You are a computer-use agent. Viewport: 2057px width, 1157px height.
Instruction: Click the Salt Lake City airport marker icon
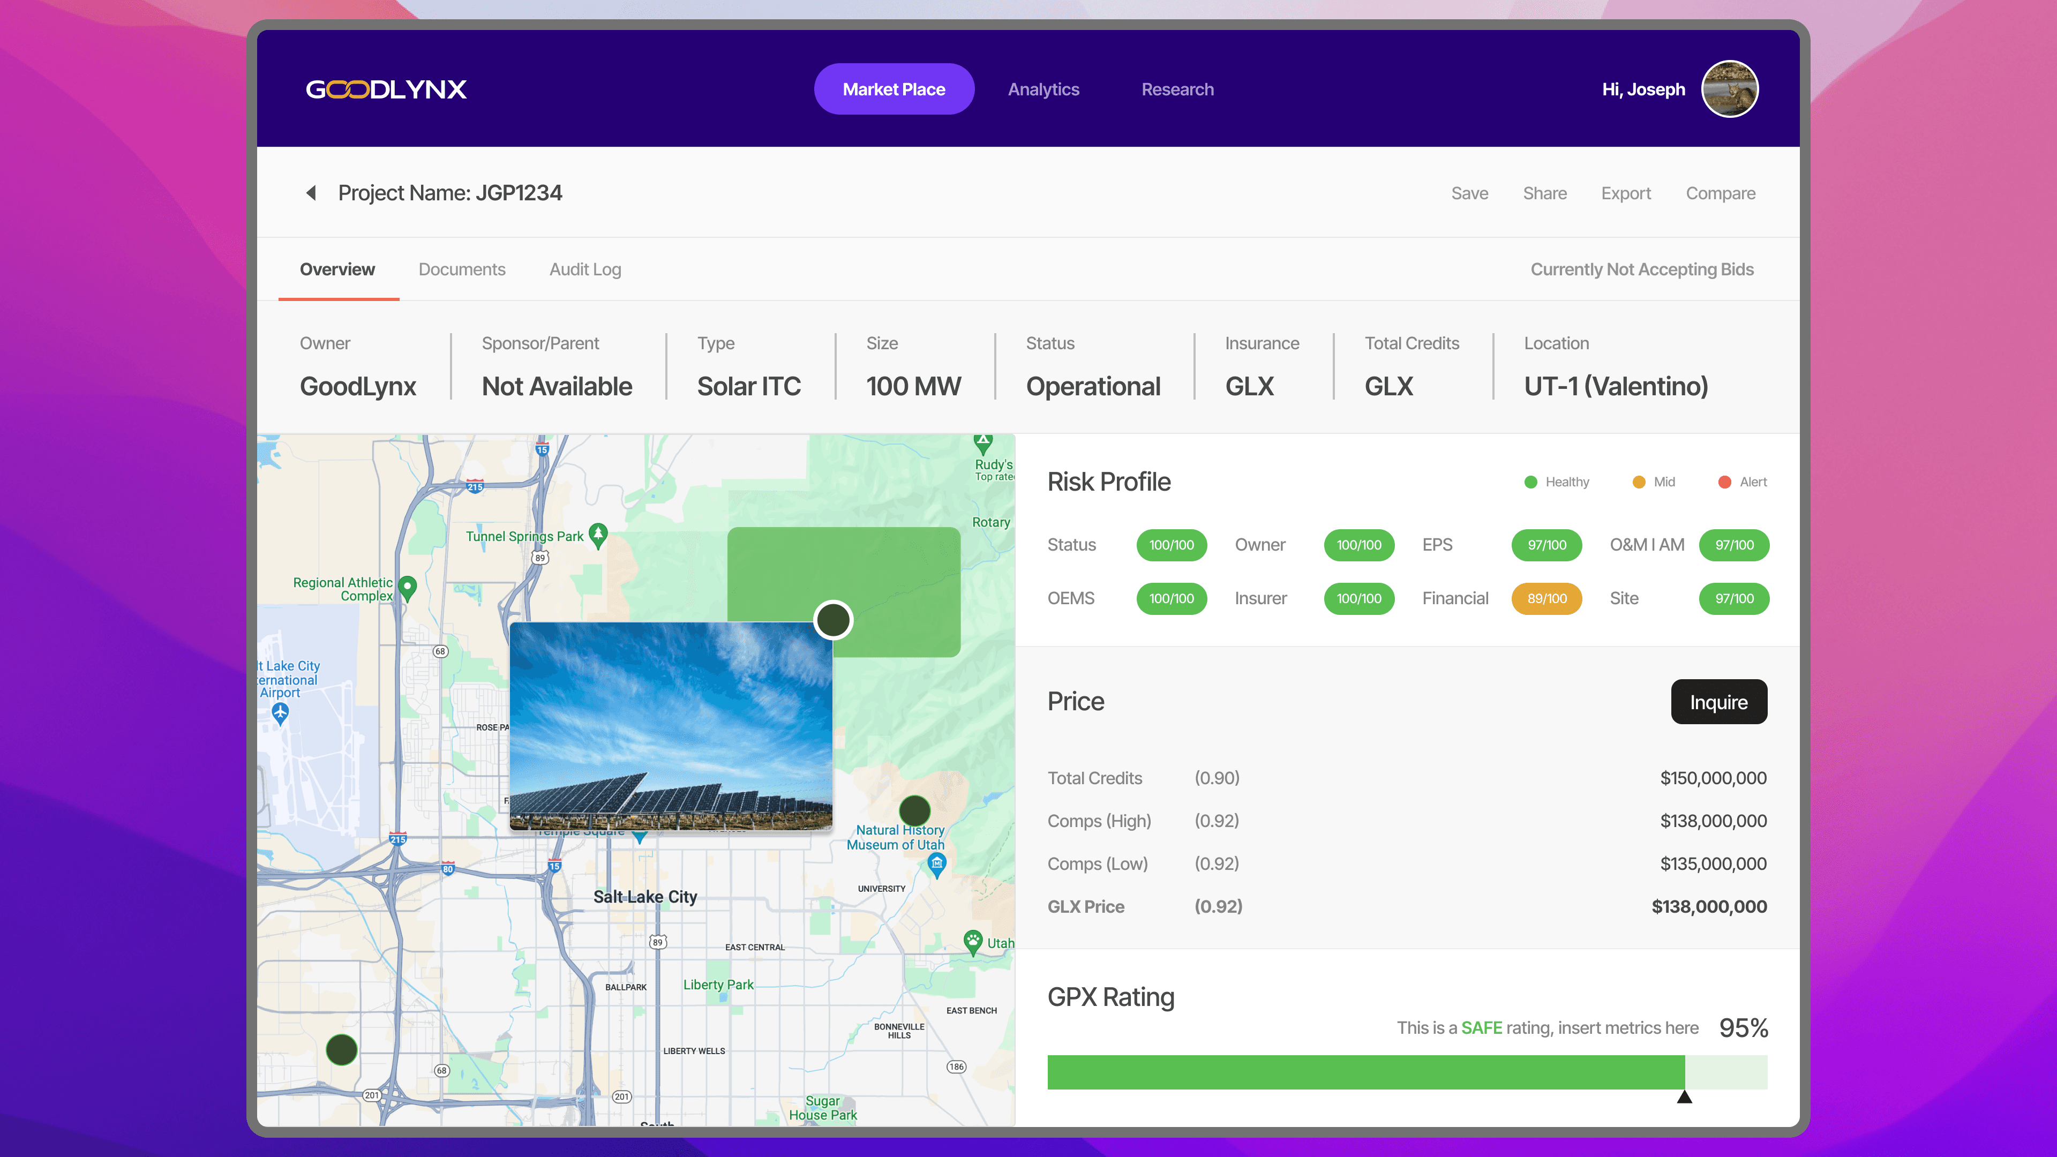coord(280,713)
